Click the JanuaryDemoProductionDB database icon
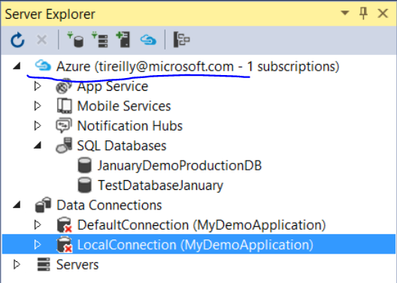Viewport: 397px width, 283px height. [x=84, y=165]
